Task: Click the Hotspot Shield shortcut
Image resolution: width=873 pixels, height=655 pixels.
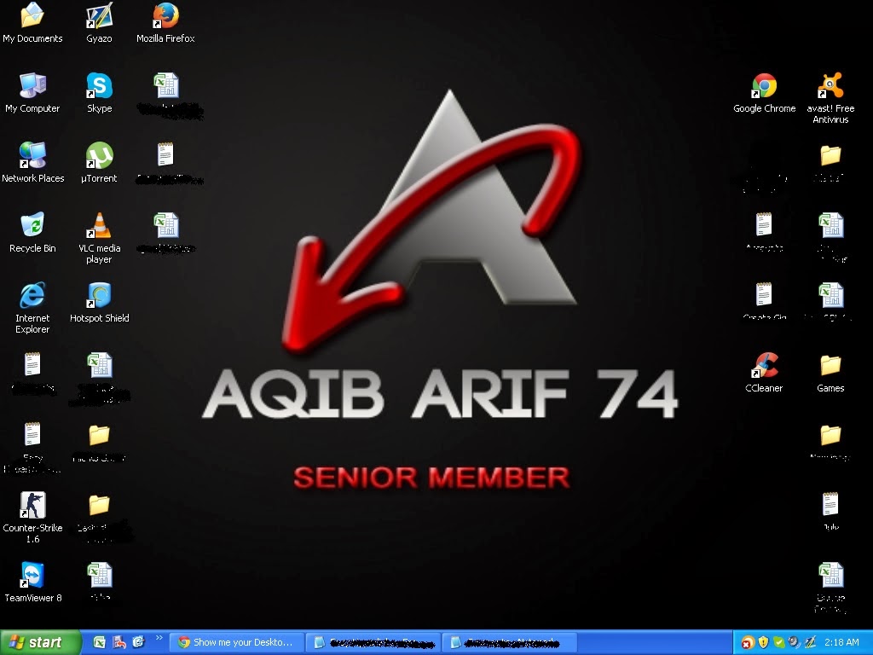Action: [99, 303]
